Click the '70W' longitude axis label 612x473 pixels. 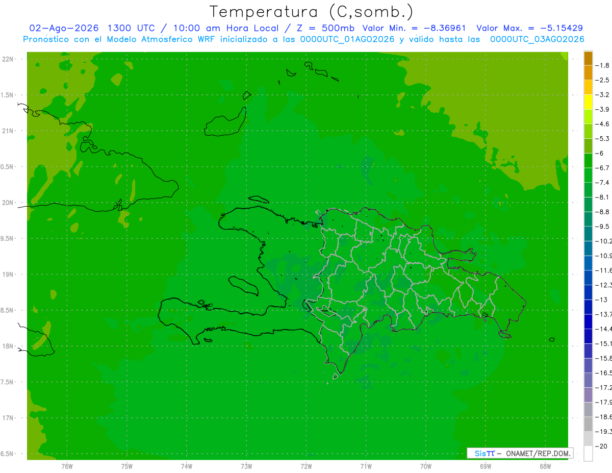(426, 466)
